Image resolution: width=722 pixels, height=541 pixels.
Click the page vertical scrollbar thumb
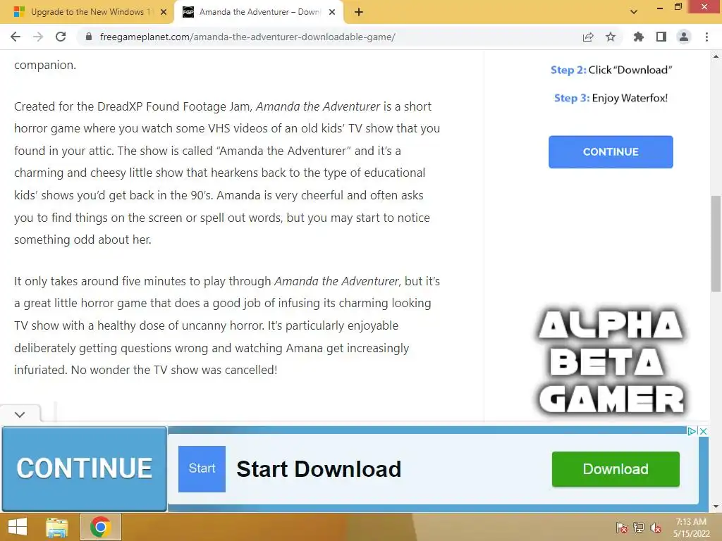(x=716, y=244)
